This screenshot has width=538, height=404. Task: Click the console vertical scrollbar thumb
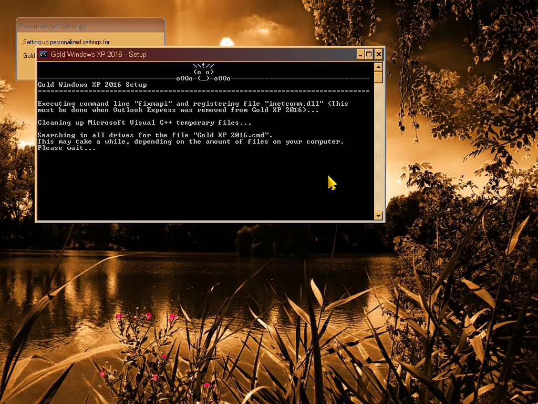point(378,77)
